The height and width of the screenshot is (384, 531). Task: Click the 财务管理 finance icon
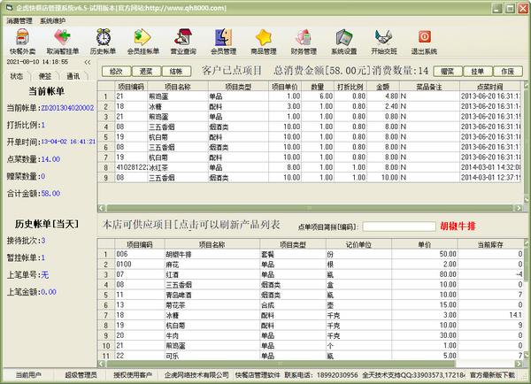[x=304, y=41]
